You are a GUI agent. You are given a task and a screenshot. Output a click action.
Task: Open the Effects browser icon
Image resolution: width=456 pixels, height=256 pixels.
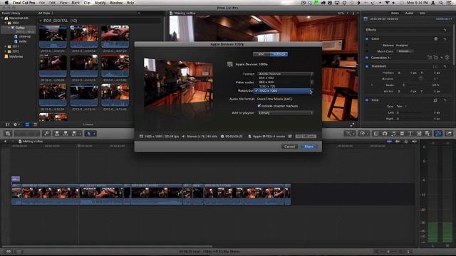(x=376, y=134)
